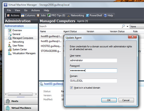The width and height of the screenshot is (144, 111).
Task: Click the Virtual Machine Manager title bar icon
Action: click(x=5, y=5)
